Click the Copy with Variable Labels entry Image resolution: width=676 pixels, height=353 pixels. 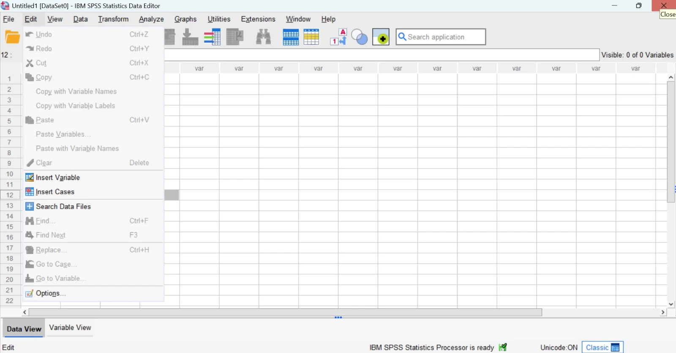(x=93, y=106)
